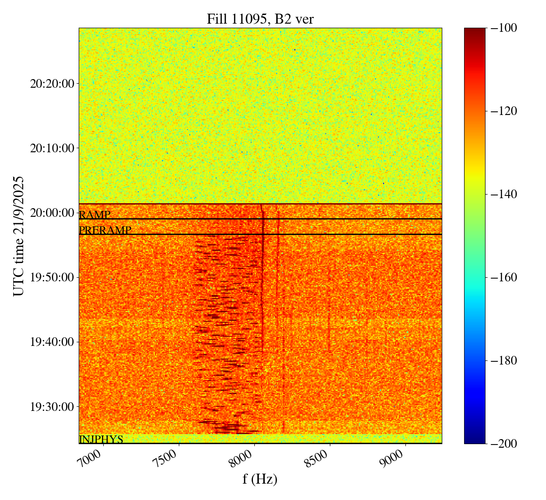Select the 19:50:00 time axis tick label
This screenshot has height=500, width=546.
(52, 277)
